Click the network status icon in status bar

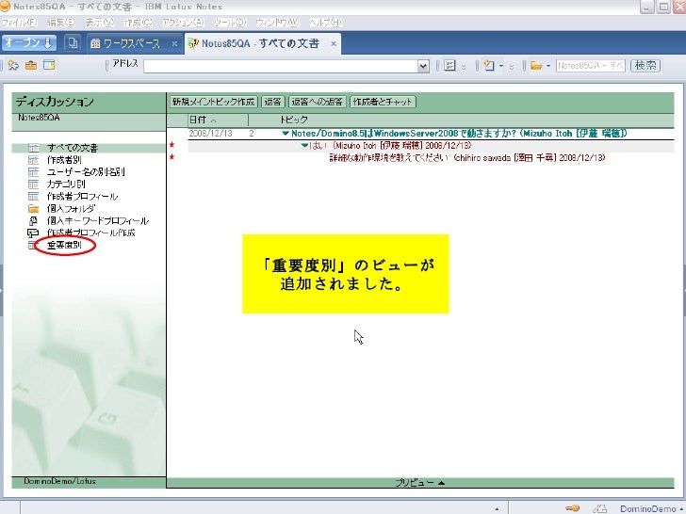[x=600, y=508]
